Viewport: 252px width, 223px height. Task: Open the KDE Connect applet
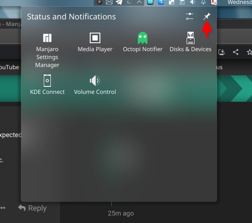point(47,85)
